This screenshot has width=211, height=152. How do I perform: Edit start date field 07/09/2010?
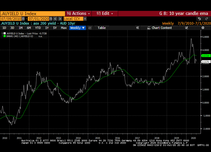coord(11,19)
